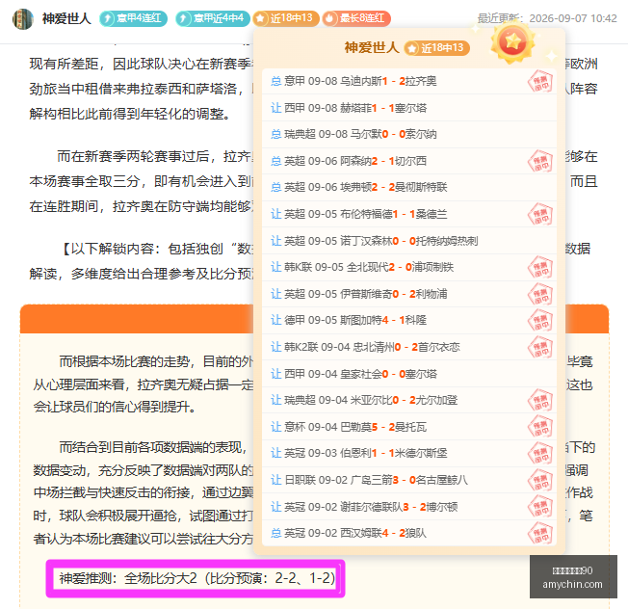Viewport: 628px width, 609px height.
Task: Click hit stamp on 斯图加特 vs 科隆 row
Action: pyautogui.click(x=540, y=321)
